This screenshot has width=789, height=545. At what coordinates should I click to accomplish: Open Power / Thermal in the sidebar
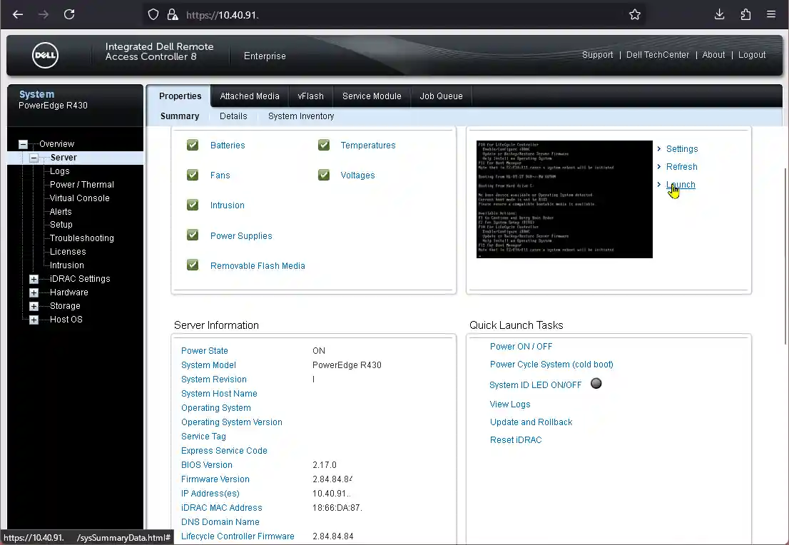coord(82,185)
